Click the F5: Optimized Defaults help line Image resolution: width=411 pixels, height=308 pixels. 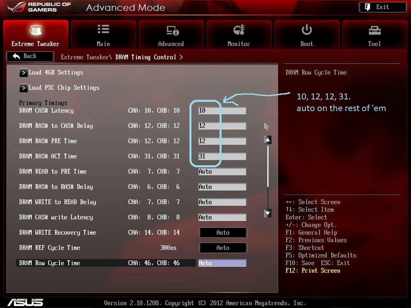[321, 255]
